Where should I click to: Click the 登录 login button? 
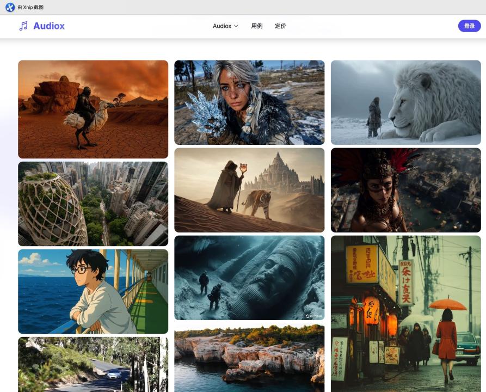(x=469, y=26)
